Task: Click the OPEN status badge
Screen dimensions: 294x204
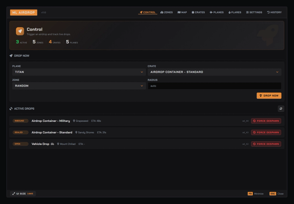Action: click(21, 144)
